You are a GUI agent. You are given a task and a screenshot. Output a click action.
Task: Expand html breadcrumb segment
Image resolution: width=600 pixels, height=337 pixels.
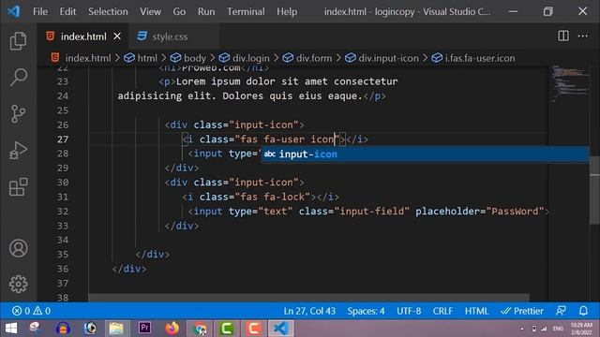click(140, 58)
